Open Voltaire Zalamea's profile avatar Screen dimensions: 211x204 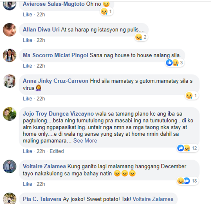pyautogui.click(x=10, y=167)
